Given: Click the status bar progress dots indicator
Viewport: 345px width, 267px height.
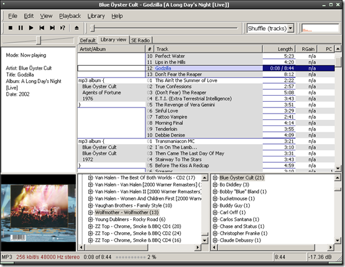Looking at the screenshot, I should pyautogui.click(x=131, y=257).
